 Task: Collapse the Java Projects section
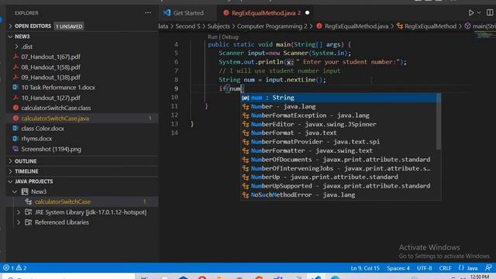pyautogui.click(x=82, y=181)
